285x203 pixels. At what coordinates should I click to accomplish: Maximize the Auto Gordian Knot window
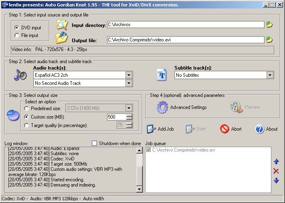273,5
